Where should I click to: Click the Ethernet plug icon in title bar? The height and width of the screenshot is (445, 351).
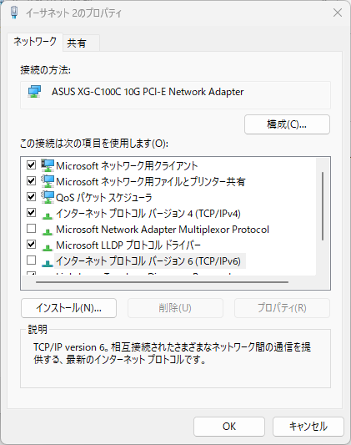pos(14,13)
